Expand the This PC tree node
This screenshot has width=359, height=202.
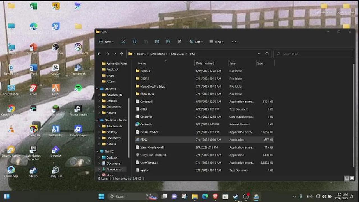(x=97, y=151)
